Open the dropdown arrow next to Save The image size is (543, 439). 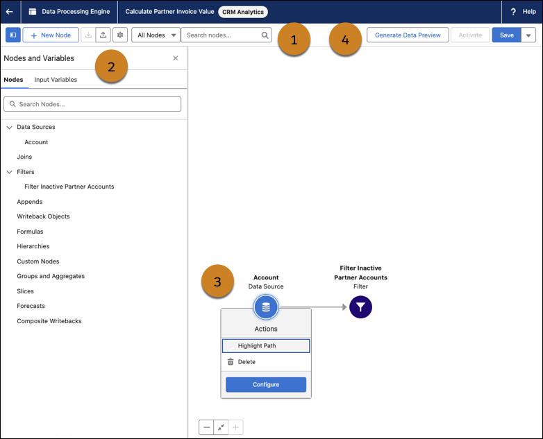click(528, 35)
